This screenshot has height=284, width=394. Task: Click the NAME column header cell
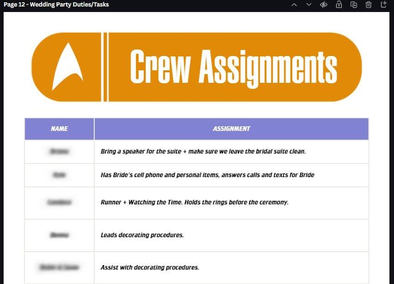pos(59,129)
